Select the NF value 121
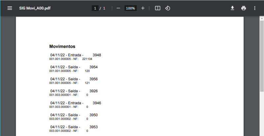Viewport: 264px width, 136px height. coord(87,83)
